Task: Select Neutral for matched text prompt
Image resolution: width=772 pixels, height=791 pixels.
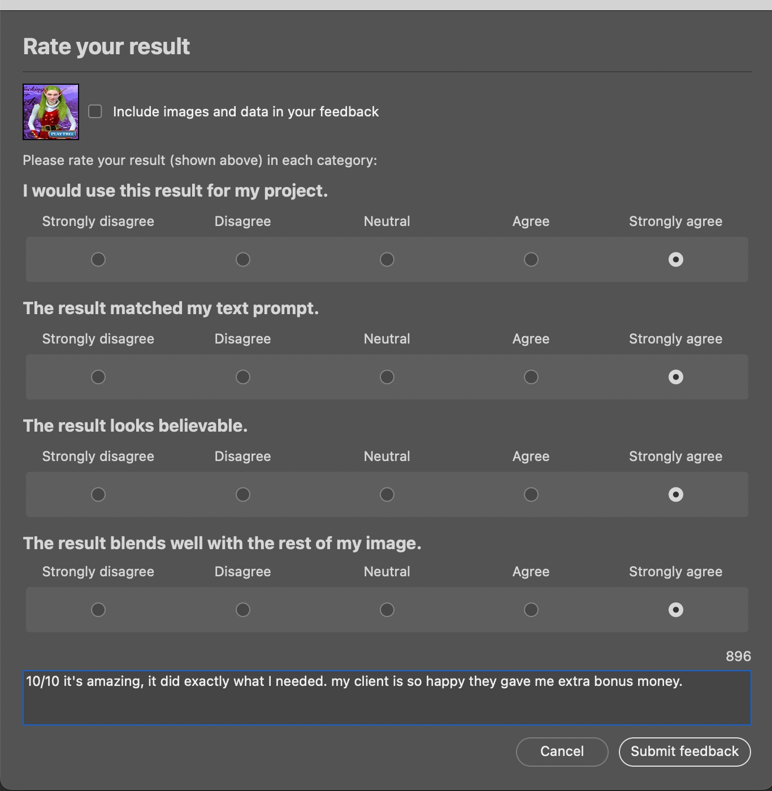Action: (x=387, y=377)
